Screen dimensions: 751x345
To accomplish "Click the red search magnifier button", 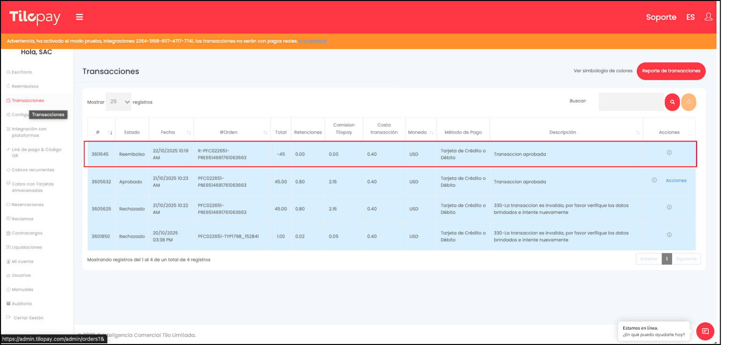I will (x=672, y=102).
